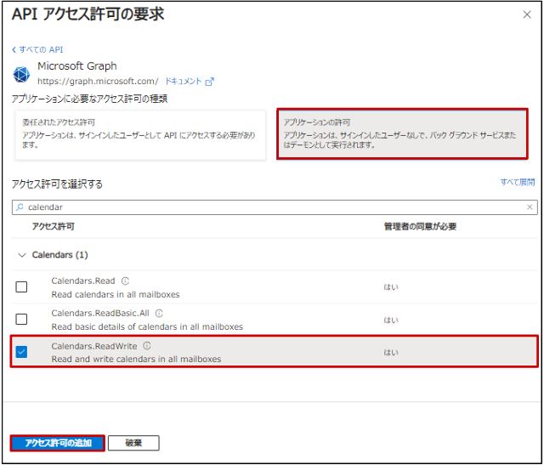Click はい in the Calendars.ReadBasic.All row
The image size is (544, 465).
tap(391, 320)
